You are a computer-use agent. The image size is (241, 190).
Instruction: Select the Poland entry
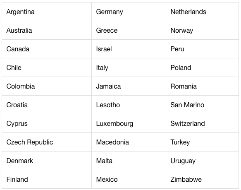coord(203,67)
